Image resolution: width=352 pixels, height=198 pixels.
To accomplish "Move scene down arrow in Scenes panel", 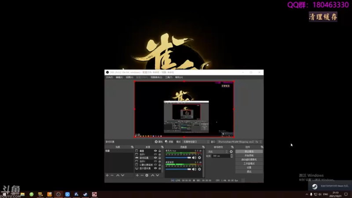I will 123,175.
